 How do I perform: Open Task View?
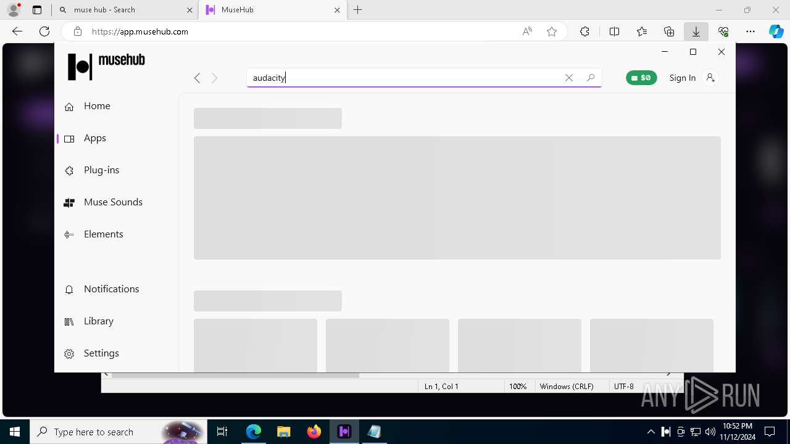[222, 432]
